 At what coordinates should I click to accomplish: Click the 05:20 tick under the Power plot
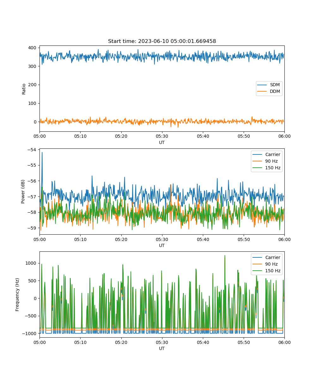click(121, 239)
